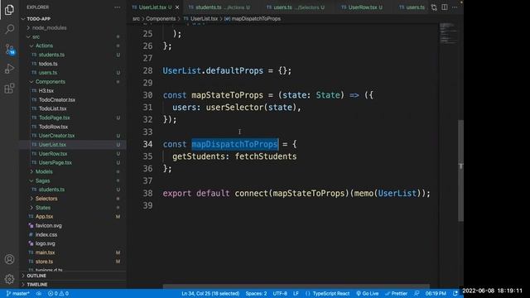Expand the Models folder
The image size is (530, 298).
pos(44,171)
